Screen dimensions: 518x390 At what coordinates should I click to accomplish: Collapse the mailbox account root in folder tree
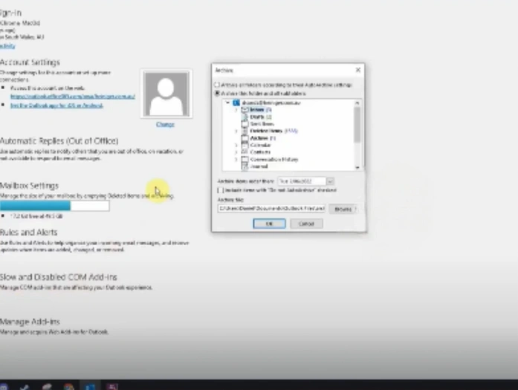coord(227,103)
